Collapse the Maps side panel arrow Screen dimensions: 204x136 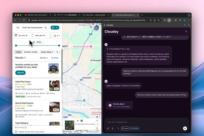pos(64,79)
